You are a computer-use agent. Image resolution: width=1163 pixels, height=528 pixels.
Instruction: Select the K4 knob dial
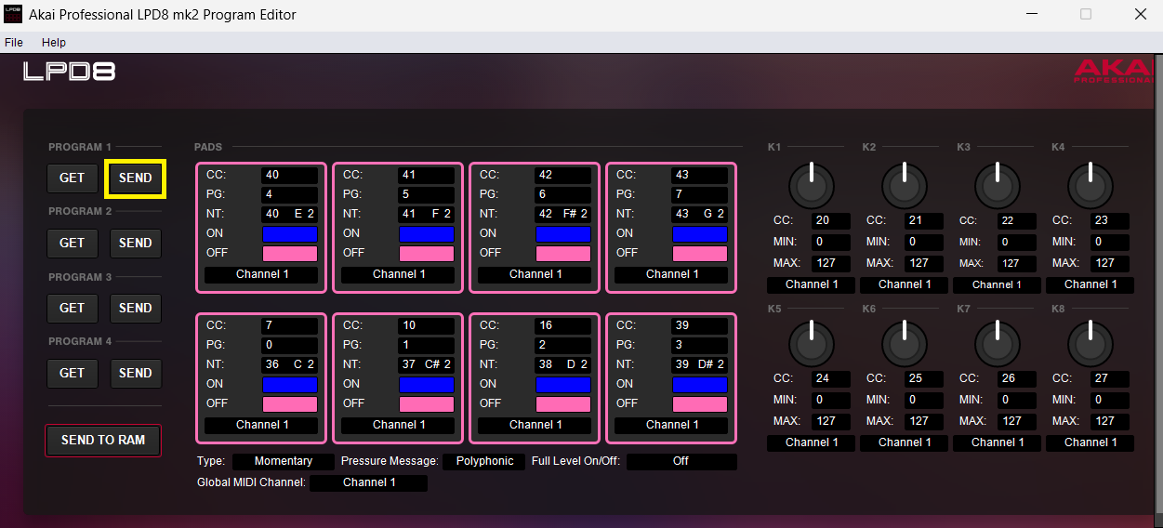pyautogui.click(x=1090, y=184)
